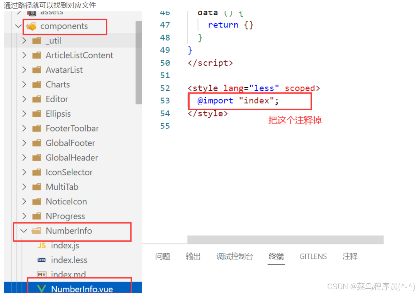Click the Editor folder icon

tap(37, 99)
